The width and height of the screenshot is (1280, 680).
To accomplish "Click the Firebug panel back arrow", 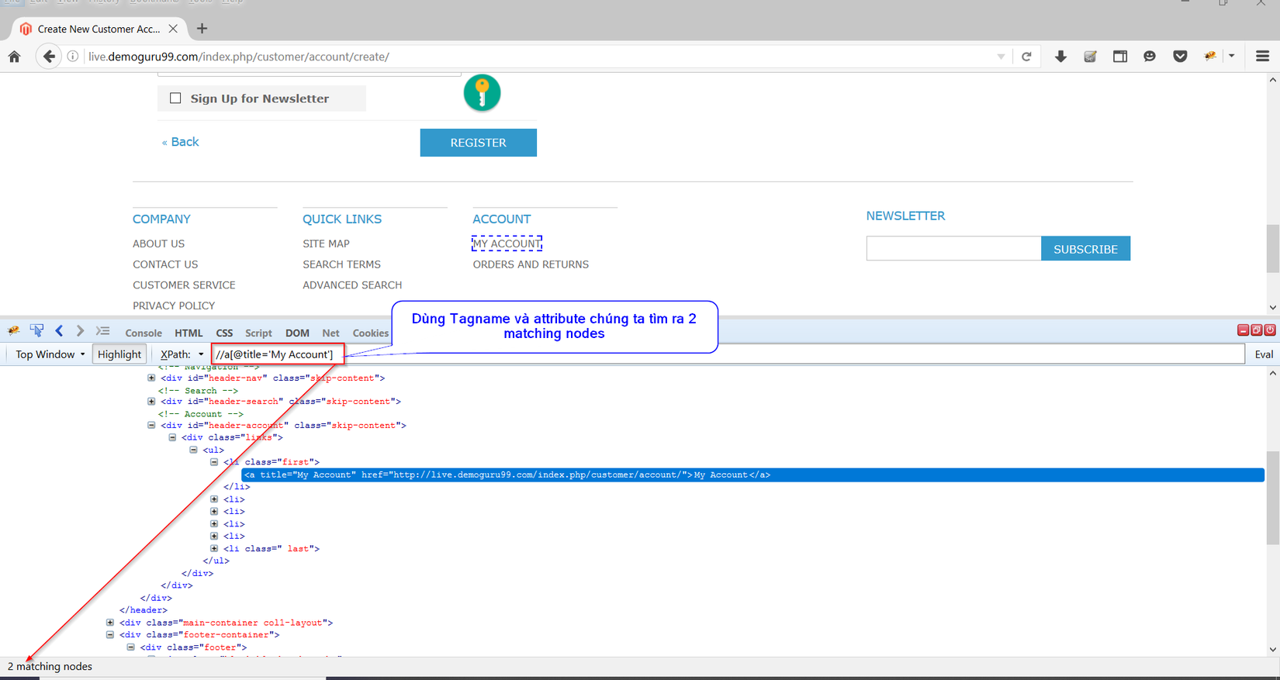I will click(x=59, y=331).
